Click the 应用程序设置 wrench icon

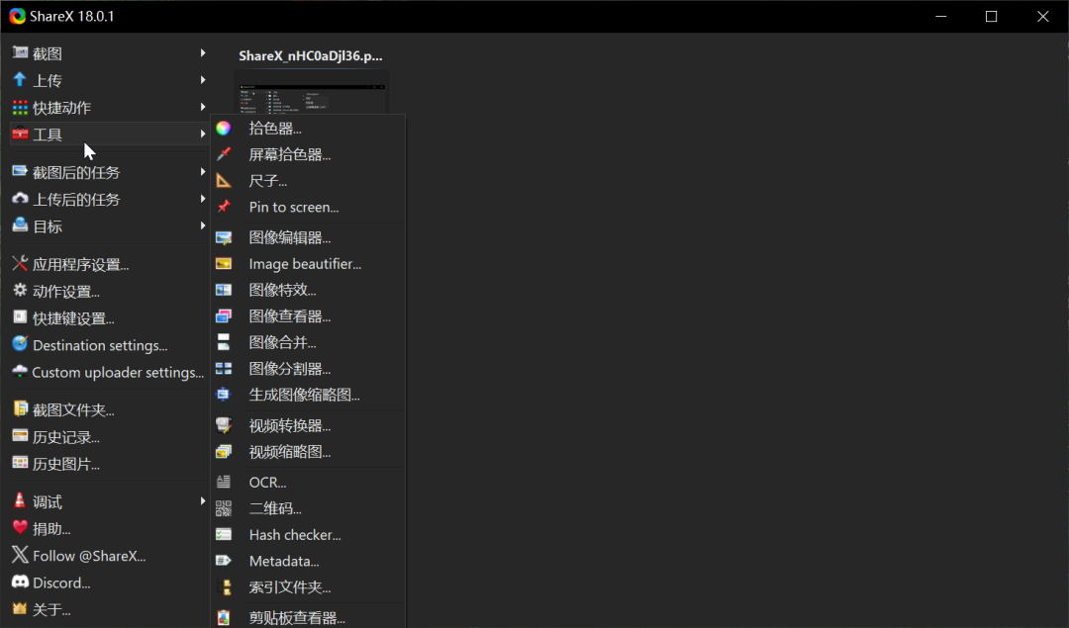point(20,263)
